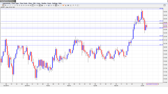Switch to 1H time scale
Viewport: 168px width, 94px height.
(x=24, y=5)
